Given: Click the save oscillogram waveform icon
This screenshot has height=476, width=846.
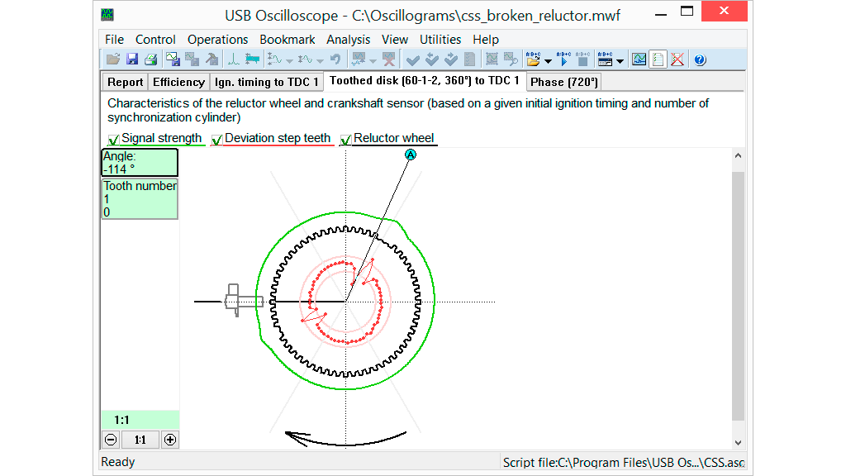Looking at the screenshot, I should [173, 59].
